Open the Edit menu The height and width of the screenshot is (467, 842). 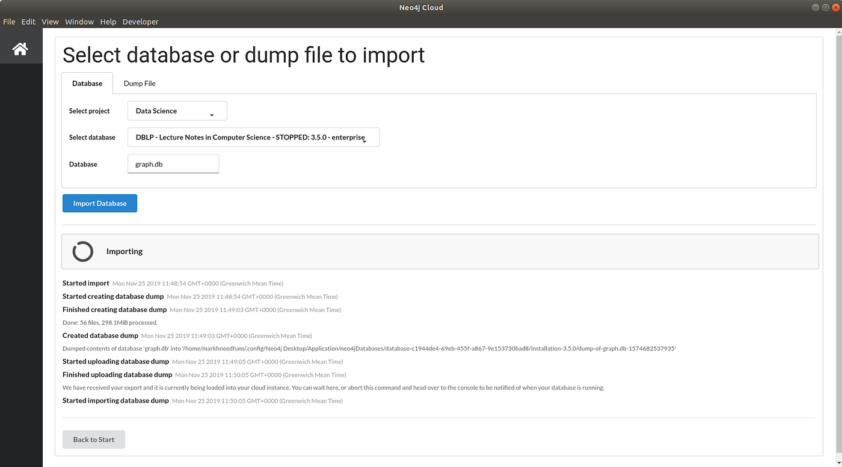point(28,22)
